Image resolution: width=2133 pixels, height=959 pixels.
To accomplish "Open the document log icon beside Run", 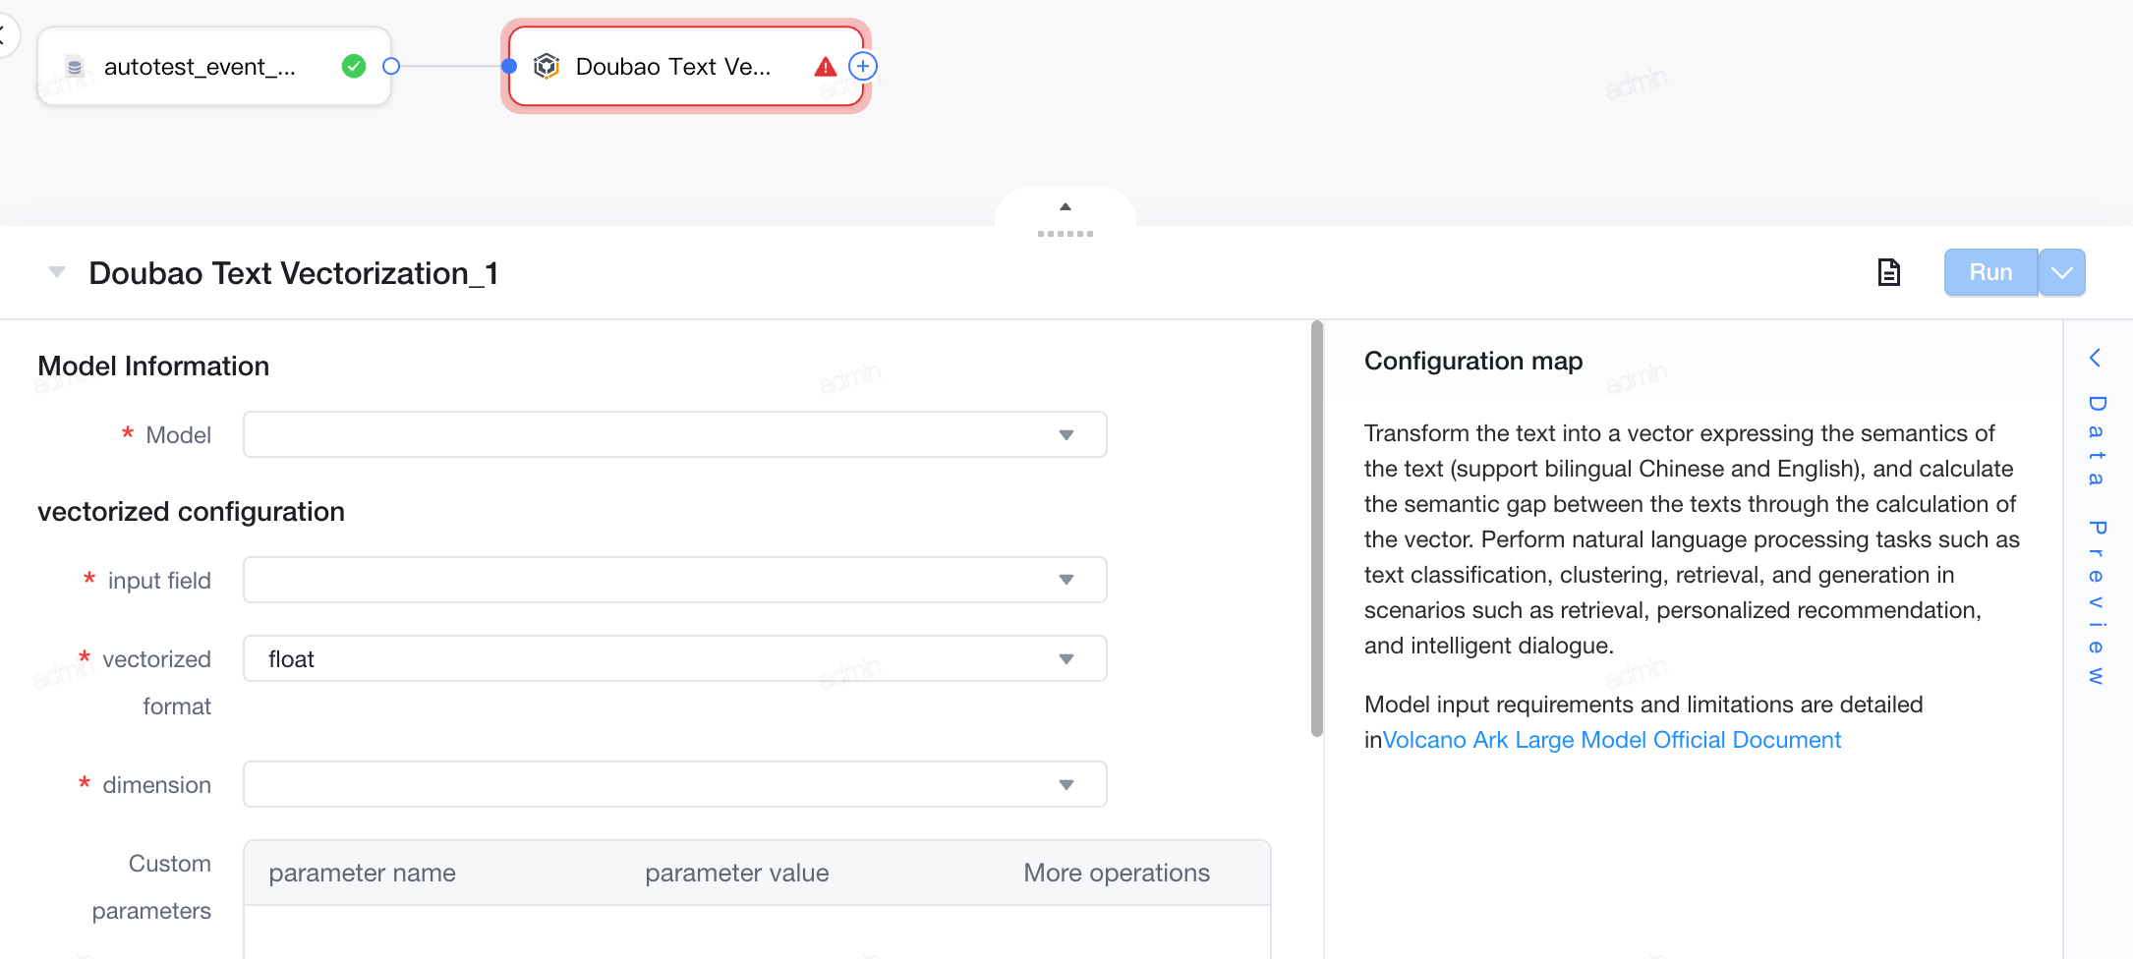I will (x=1888, y=272).
